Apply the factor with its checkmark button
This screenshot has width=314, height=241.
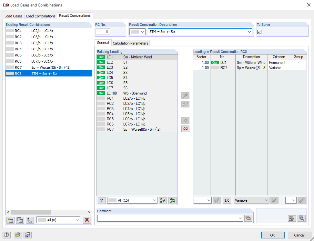point(217,200)
